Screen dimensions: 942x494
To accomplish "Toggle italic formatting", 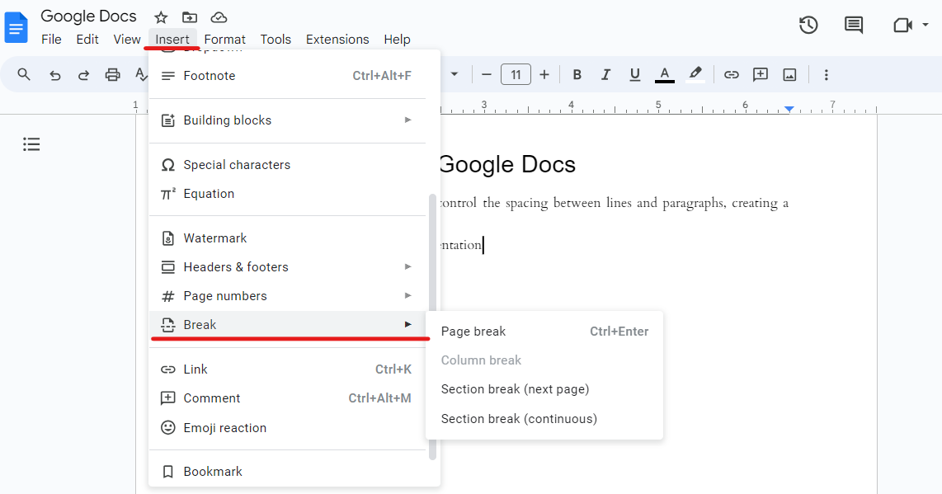I will [x=606, y=75].
